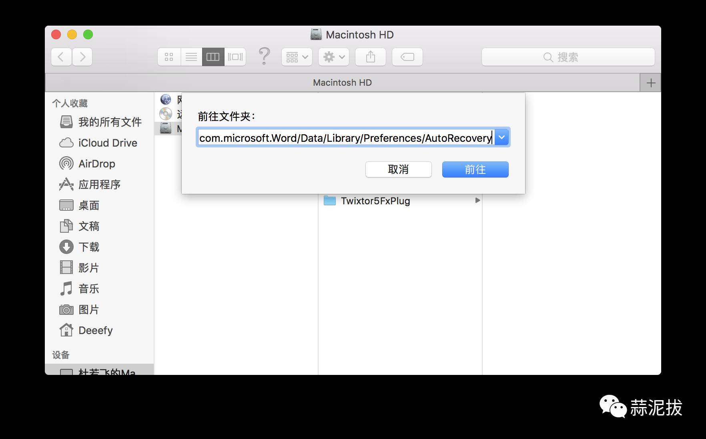Click the 搜索 search field
Image resolution: width=706 pixels, height=439 pixels.
[x=568, y=57]
